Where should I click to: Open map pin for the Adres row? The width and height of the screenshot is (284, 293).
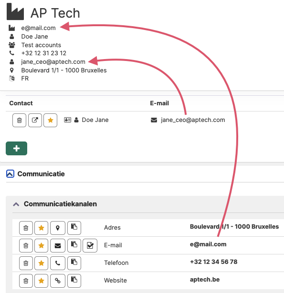pyautogui.click(x=58, y=228)
